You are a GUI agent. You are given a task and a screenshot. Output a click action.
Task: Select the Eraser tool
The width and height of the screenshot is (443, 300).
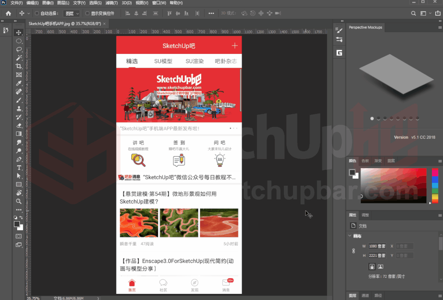18,125
